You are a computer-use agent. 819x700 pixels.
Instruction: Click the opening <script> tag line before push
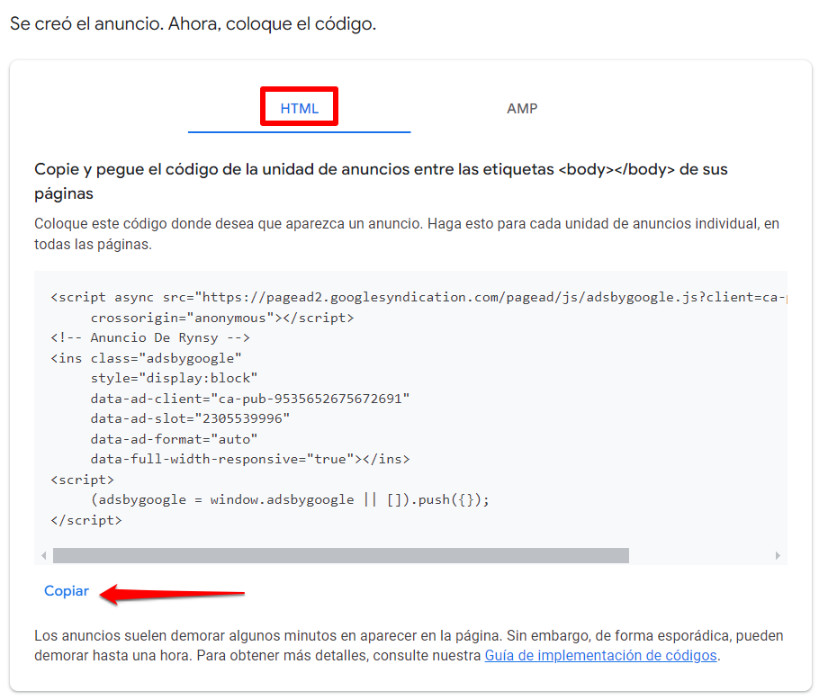pos(82,480)
